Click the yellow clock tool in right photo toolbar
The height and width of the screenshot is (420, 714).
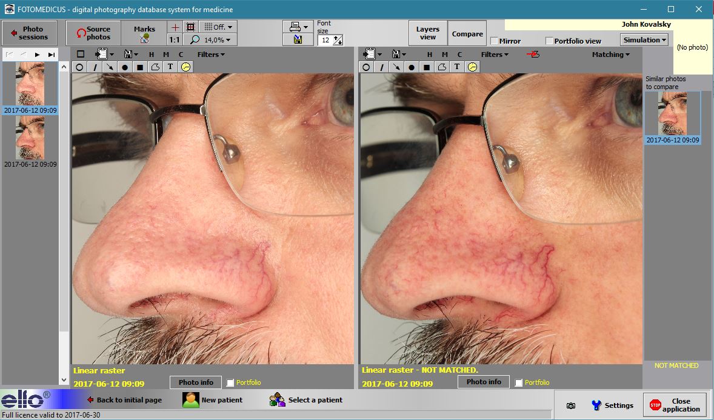coord(473,67)
